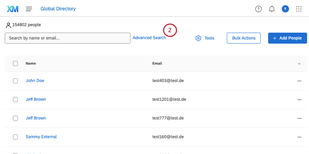Open the notifications bell
The width and height of the screenshot is (309, 154).
click(x=272, y=9)
